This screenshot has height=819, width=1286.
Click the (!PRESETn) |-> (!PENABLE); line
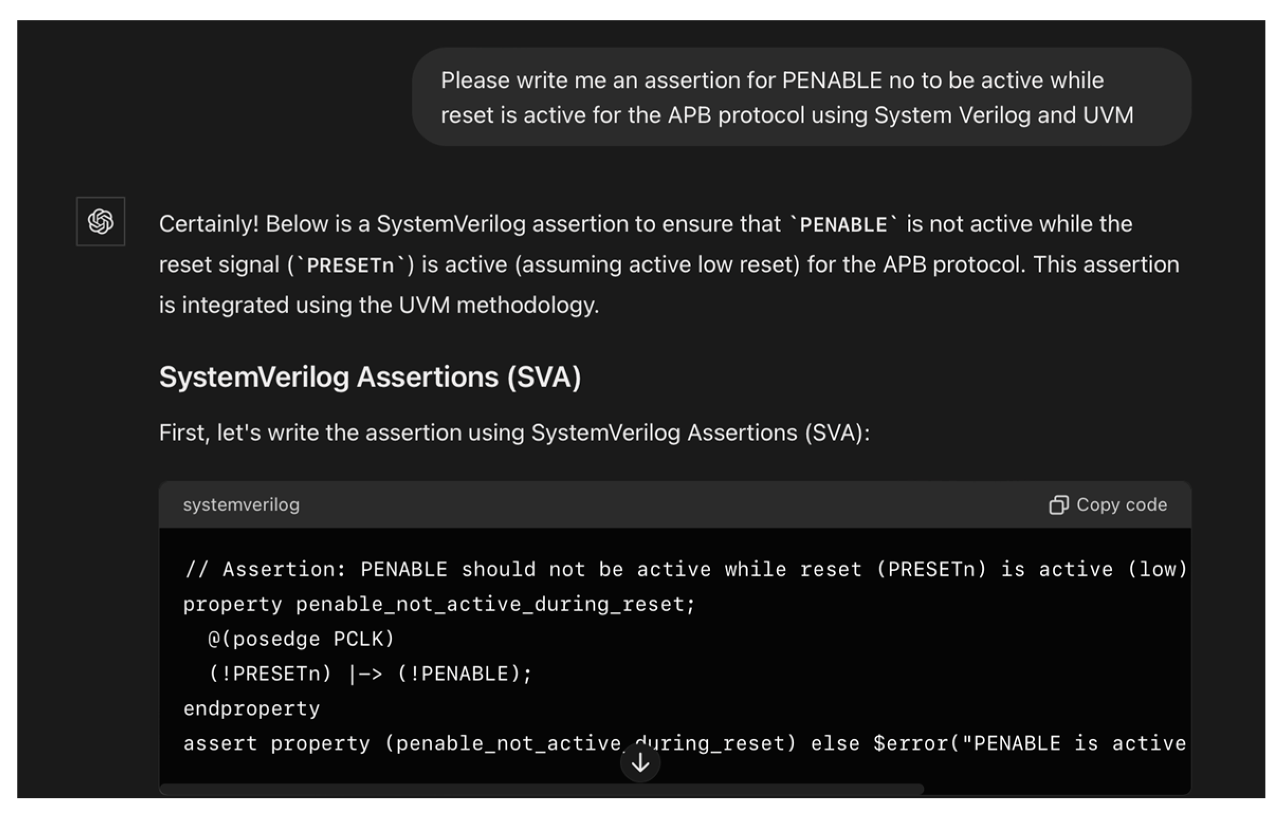pyautogui.click(x=370, y=674)
